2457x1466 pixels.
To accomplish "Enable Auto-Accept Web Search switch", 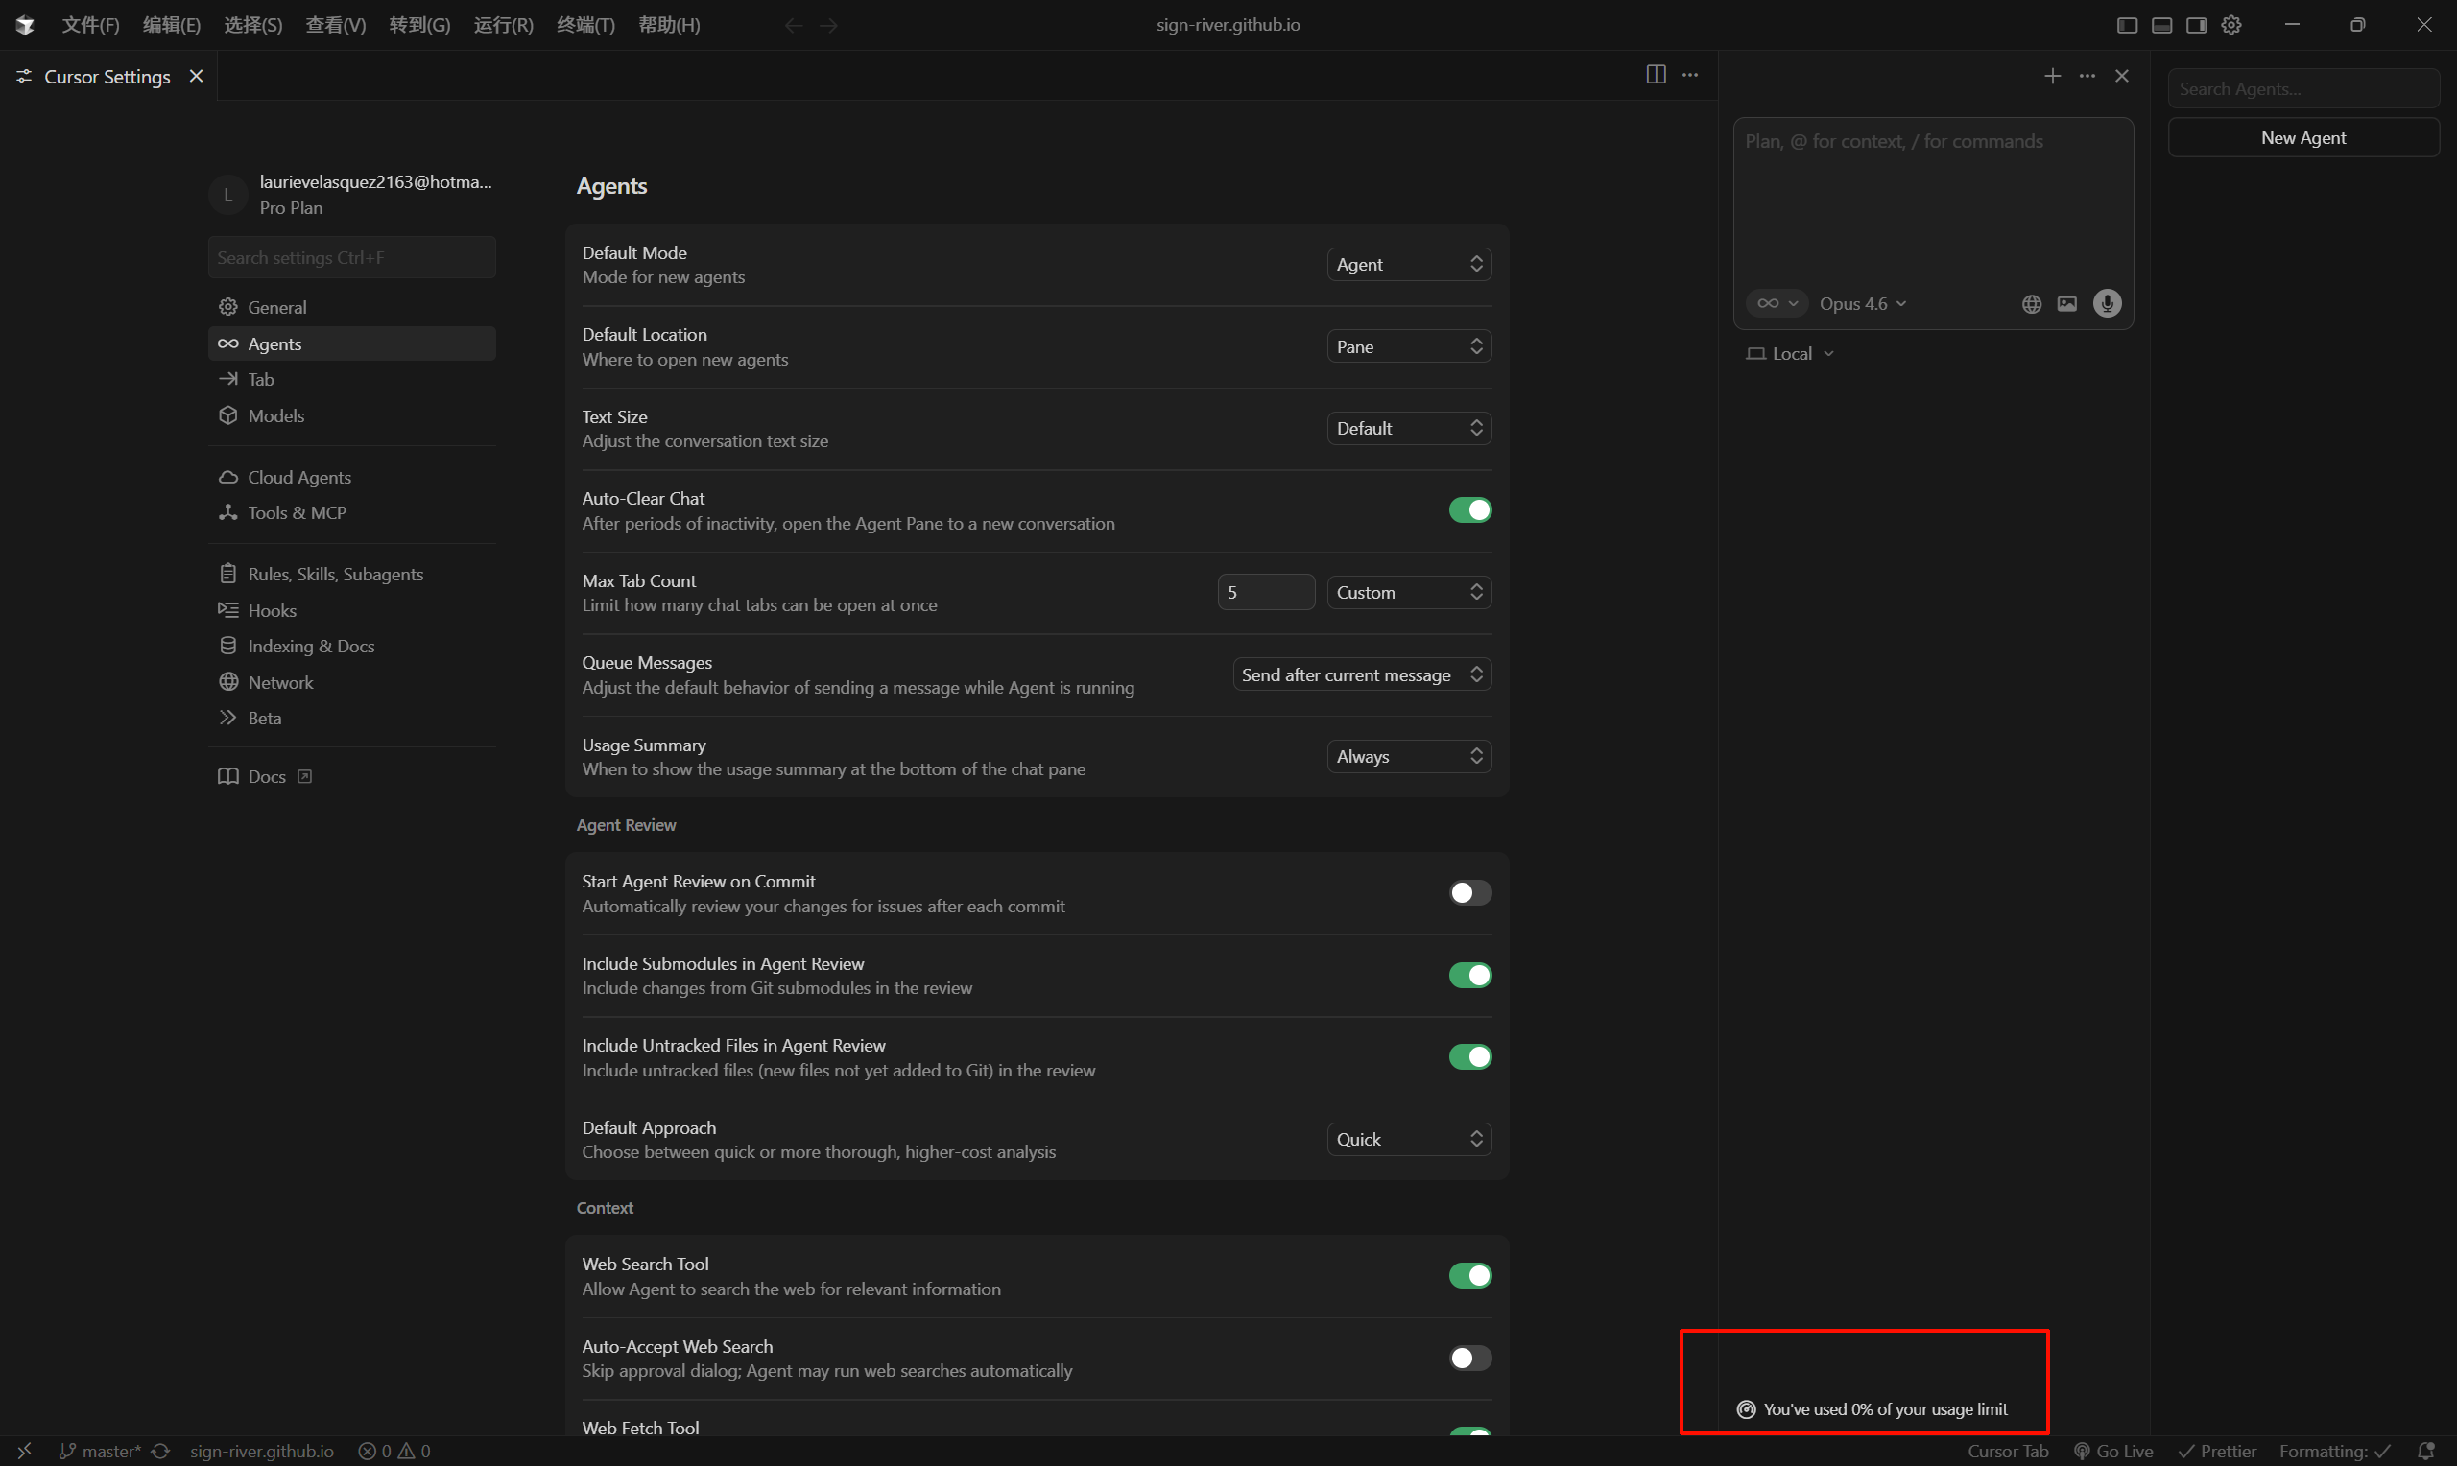I will point(1470,1359).
